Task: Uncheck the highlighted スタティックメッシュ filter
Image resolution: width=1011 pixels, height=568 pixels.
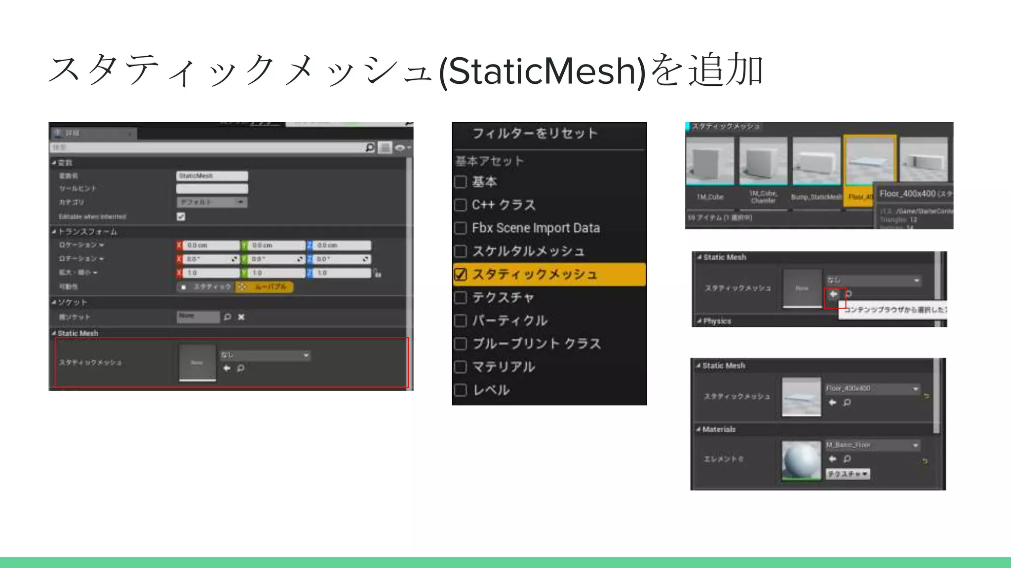Action: coord(461,275)
